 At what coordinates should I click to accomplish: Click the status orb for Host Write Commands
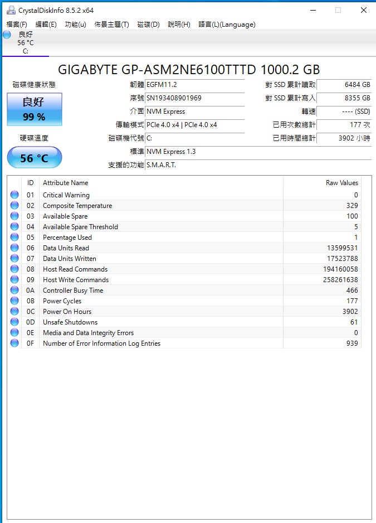[x=14, y=279]
